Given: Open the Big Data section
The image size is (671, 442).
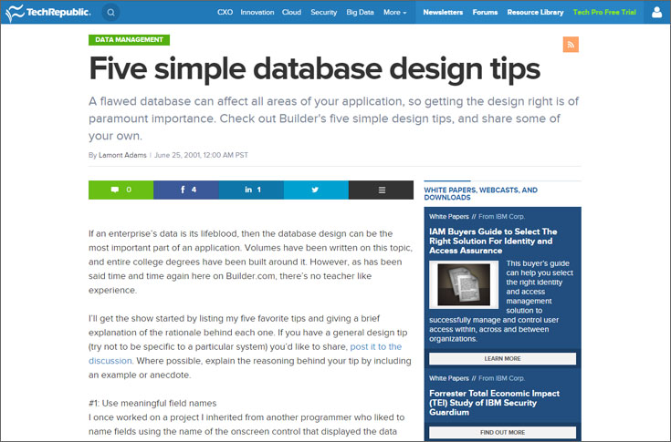Looking at the screenshot, I should 360,13.
